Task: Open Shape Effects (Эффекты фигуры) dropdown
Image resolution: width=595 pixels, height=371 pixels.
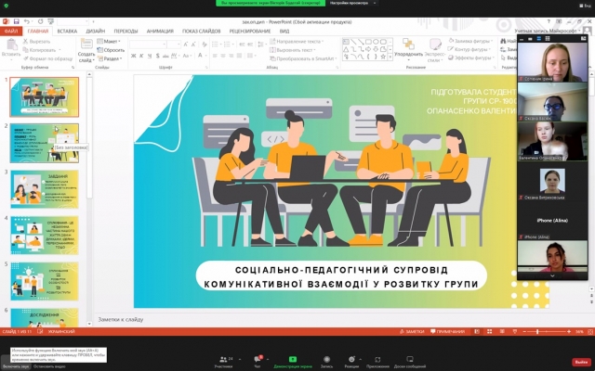Action: point(471,58)
